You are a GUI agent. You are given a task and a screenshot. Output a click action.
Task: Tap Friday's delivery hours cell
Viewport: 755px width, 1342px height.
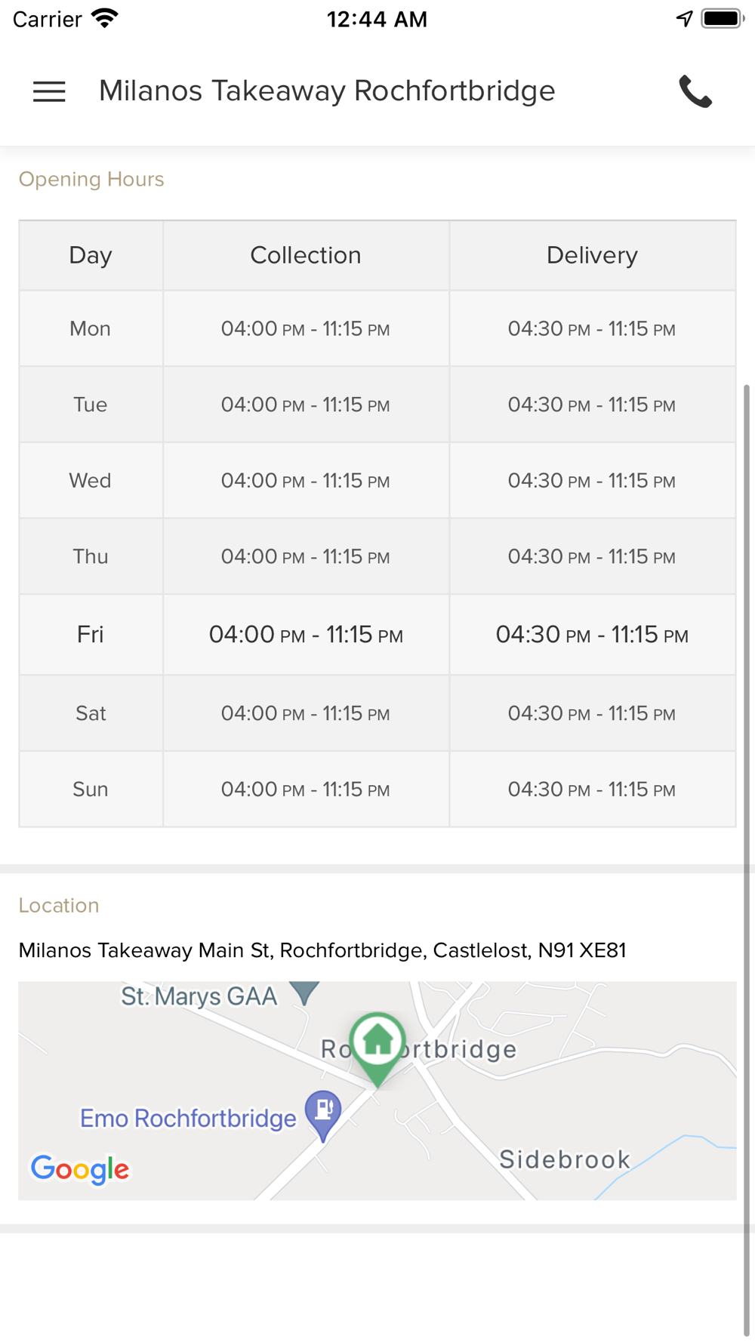(593, 635)
